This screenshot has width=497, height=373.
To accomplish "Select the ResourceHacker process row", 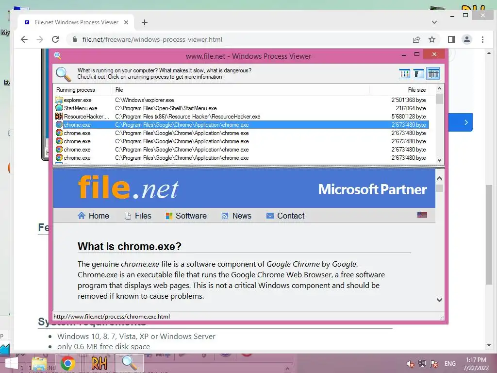I will click(241, 117).
